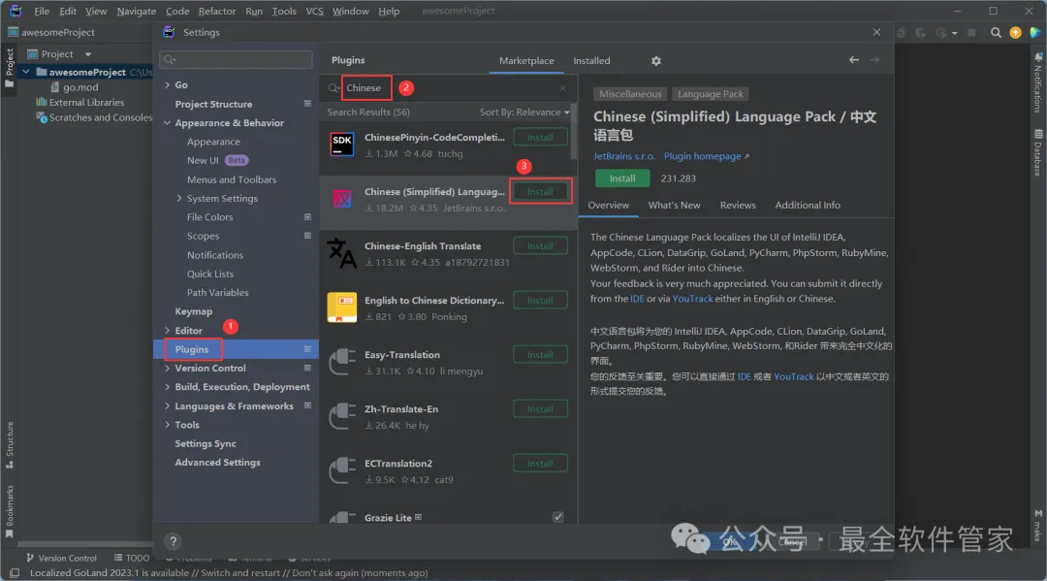
Task: Click the Language Pack tag
Action: [711, 94]
